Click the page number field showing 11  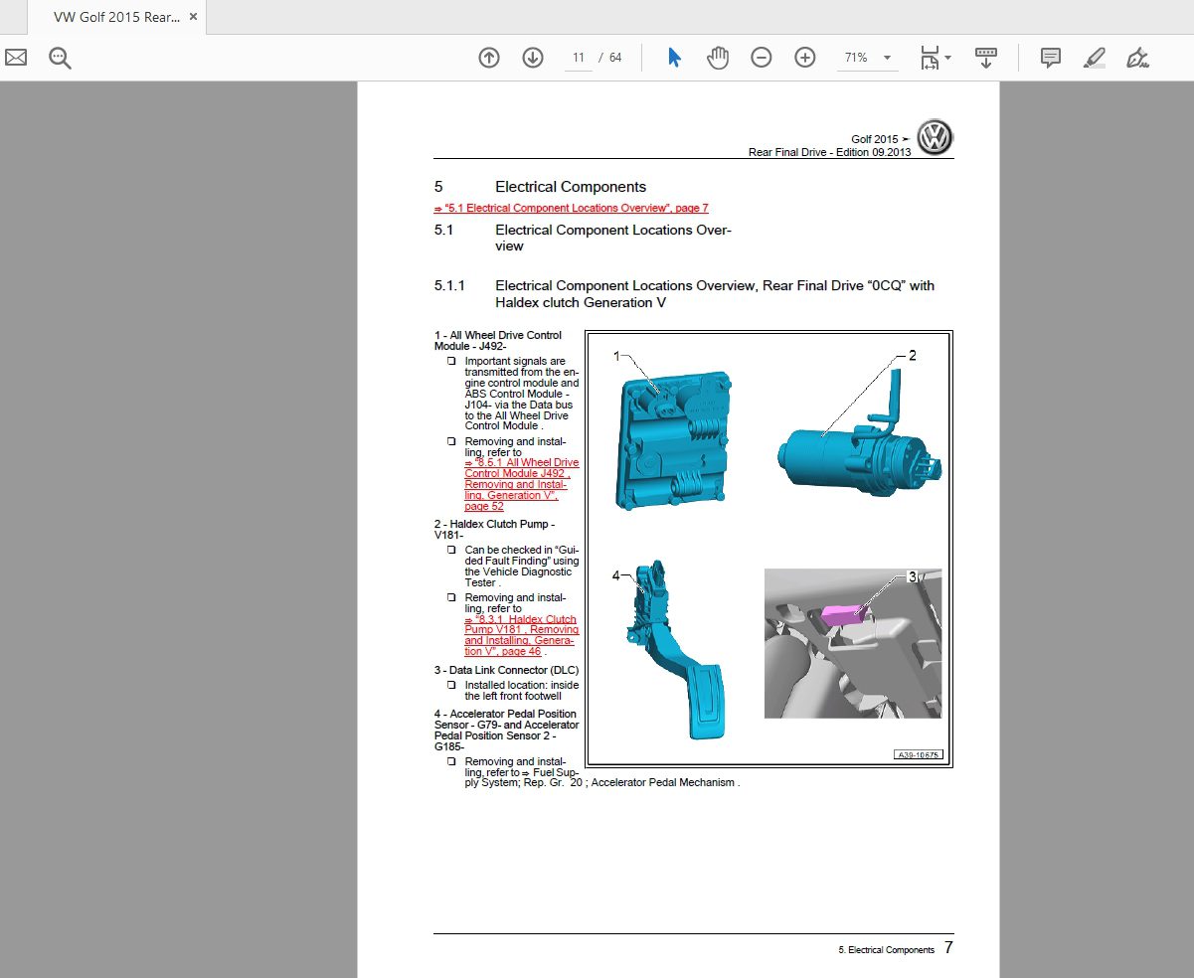tap(579, 58)
